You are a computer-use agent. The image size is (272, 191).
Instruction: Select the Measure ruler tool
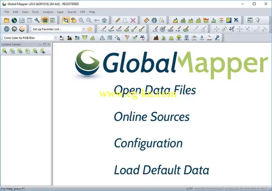pyautogui.click(x=147, y=20)
